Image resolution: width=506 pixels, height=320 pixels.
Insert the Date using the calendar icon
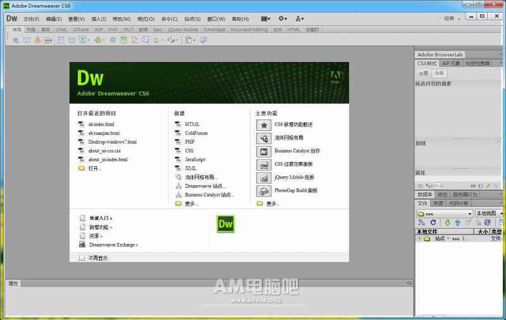[123, 40]
